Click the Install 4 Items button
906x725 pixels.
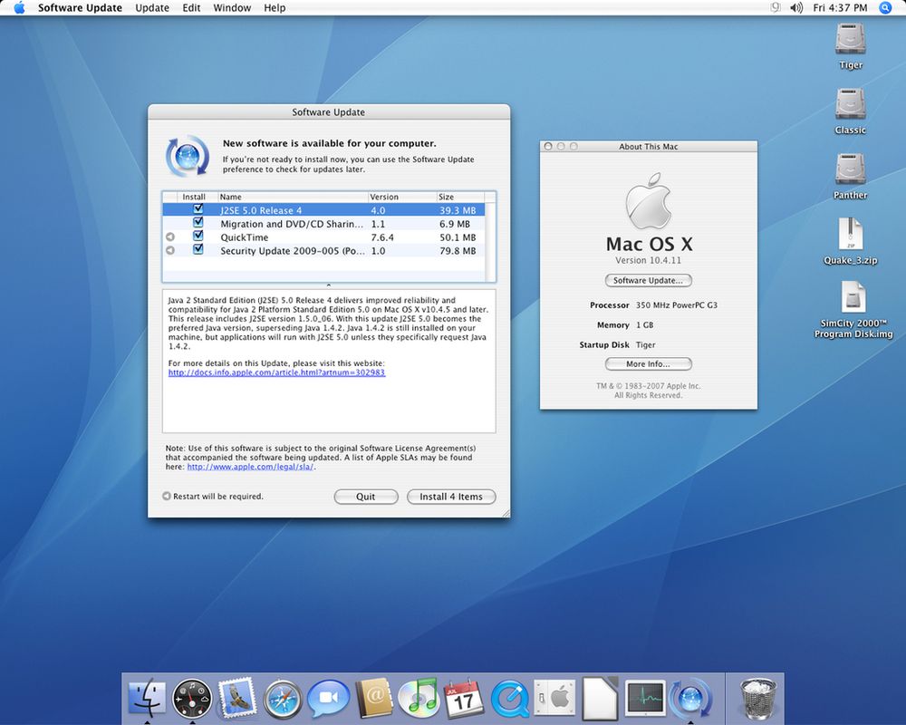(x=451, y=496)
